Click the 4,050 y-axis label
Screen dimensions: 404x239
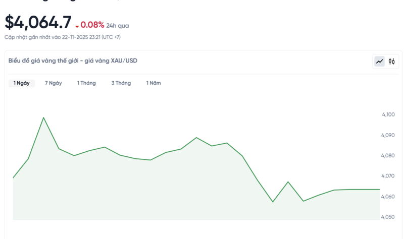pyautogui.click(x=388, y=217)
